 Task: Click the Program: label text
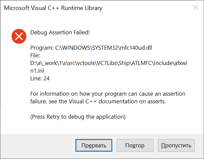coord(42,48)
